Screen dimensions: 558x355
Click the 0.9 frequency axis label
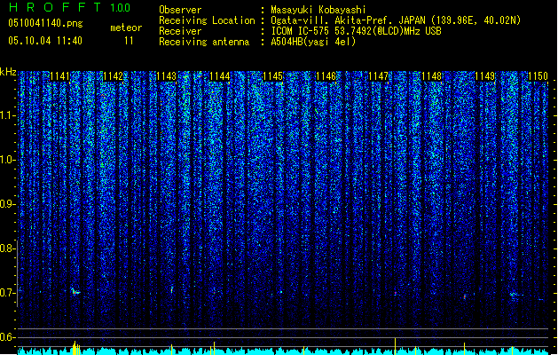pyautogui.click(x=6, y=204)
